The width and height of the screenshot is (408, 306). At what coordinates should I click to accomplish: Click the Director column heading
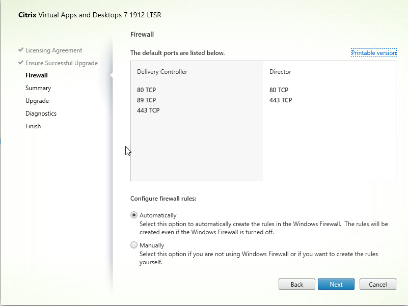tap(280, 72)
